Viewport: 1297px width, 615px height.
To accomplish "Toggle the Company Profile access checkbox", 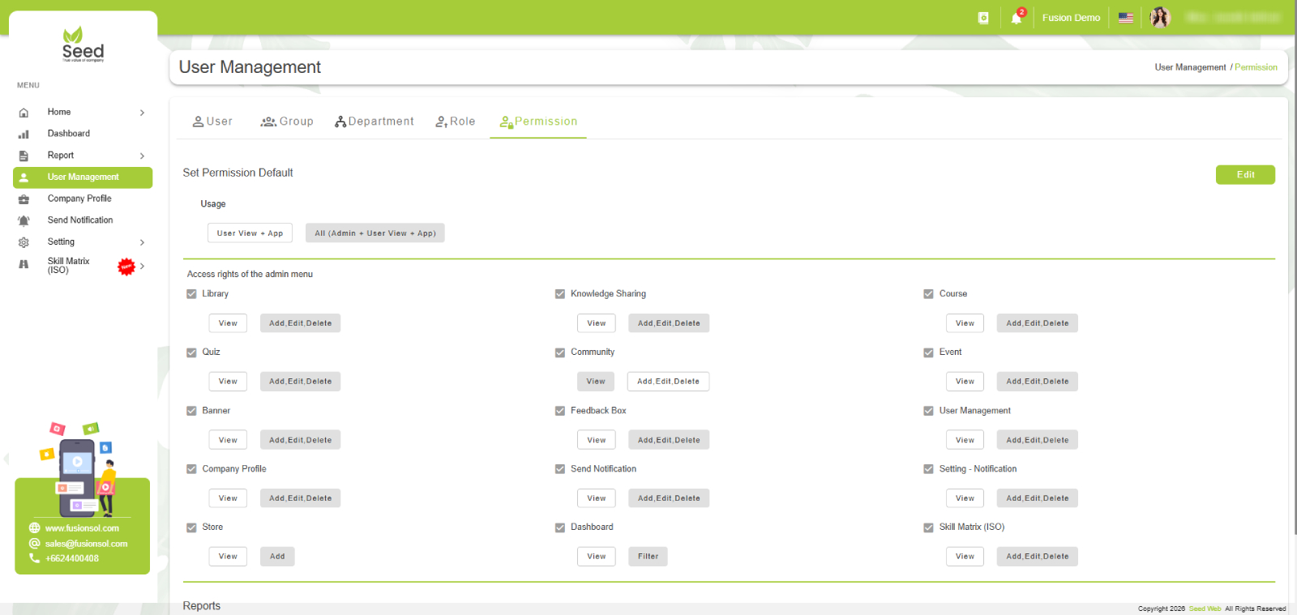I will click(192, 469).
